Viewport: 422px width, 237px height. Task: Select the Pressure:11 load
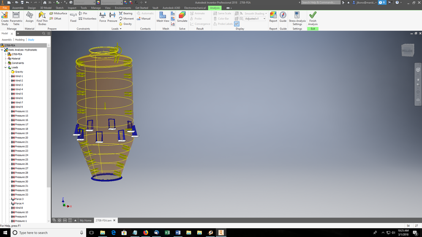(22, 111)
